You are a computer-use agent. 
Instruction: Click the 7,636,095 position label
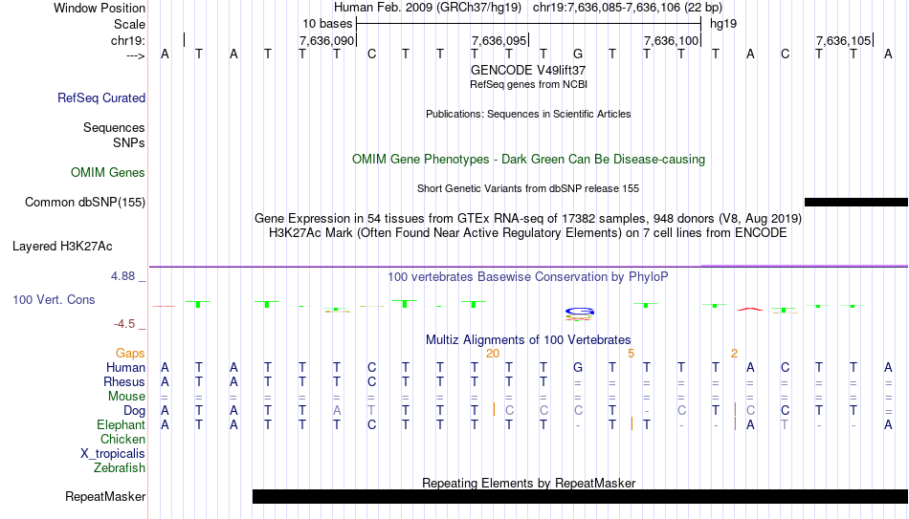(499, 40)
